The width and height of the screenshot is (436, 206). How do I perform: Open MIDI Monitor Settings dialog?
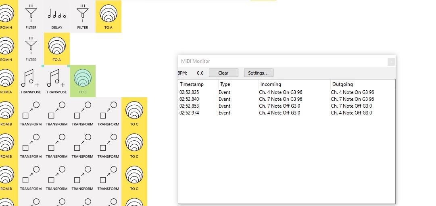point(259,73)
